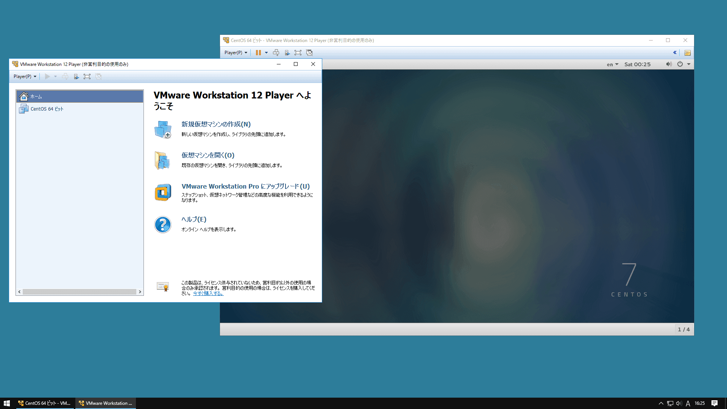Click Ctrl+Alt+Del icon in front window toolbar

pyautogui.click(x=65, y=76)
